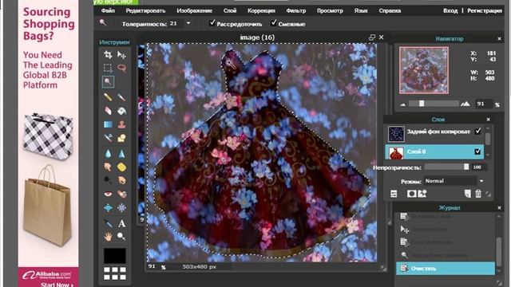
Task: Select the Drawing shapes tool
Action: tap(121, 138)
